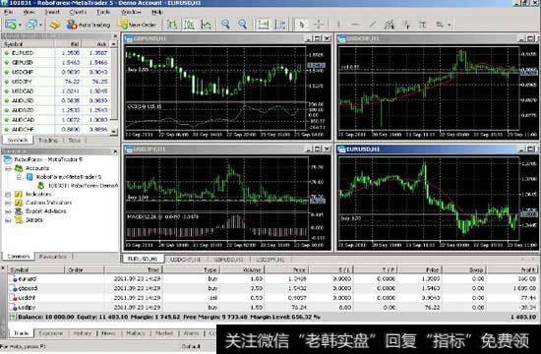Switch chart to bar chart mode
The height and width of the screenshot is (354, 541).
click(x=172, y=25)
